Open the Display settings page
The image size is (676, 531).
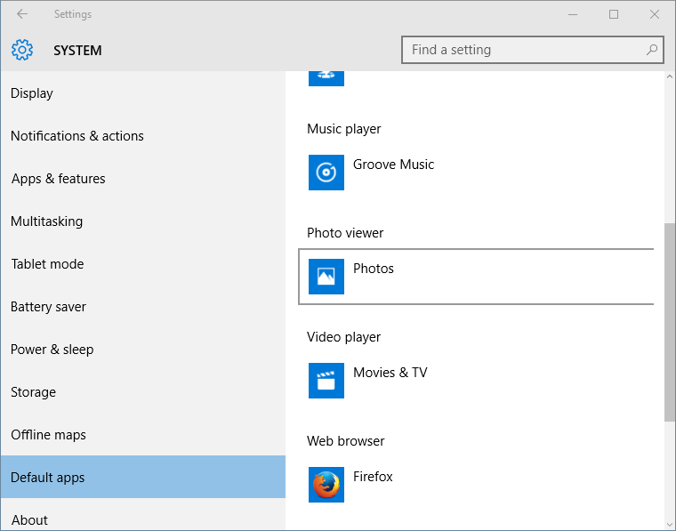pos(32,93)
